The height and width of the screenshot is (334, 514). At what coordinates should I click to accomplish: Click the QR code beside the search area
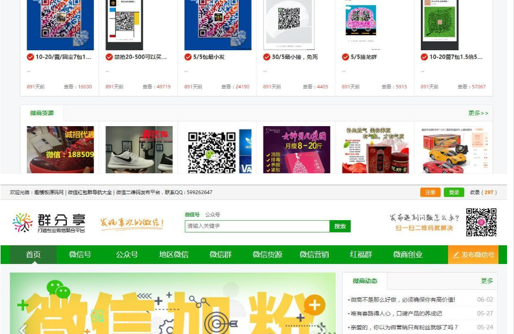pos(481,222)
